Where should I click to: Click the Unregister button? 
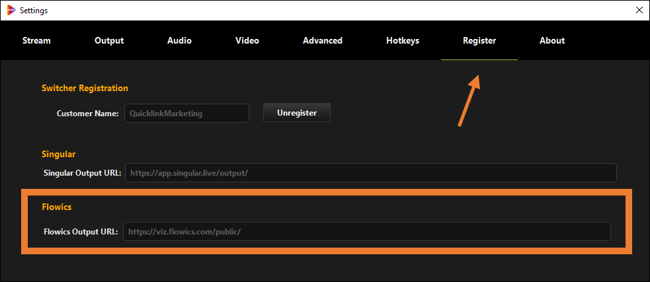pos(297,113)
